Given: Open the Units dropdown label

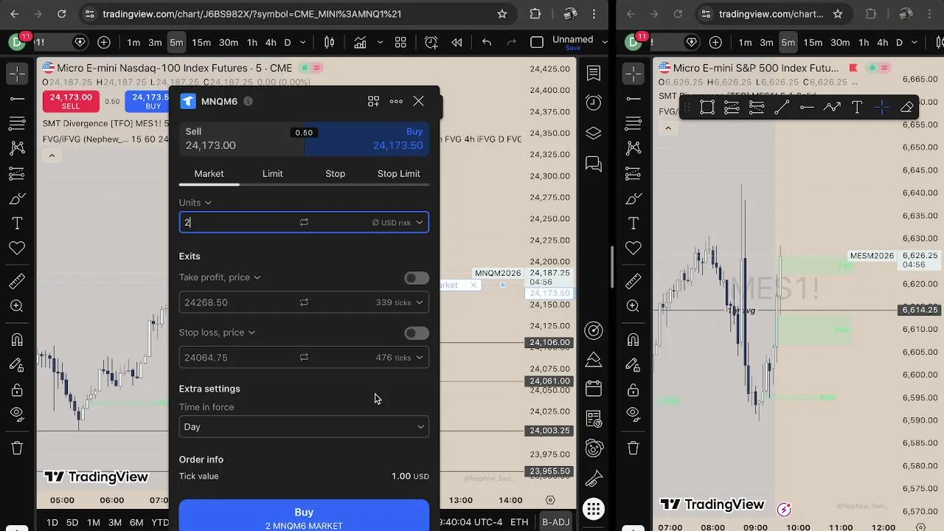Looking at the screenshot, I should click(x=195, y=202).
